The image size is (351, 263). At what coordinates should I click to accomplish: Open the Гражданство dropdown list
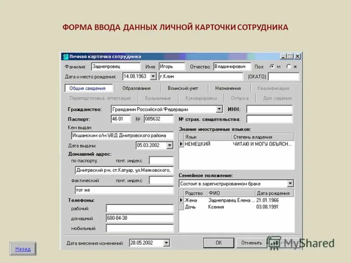(218, 109)
